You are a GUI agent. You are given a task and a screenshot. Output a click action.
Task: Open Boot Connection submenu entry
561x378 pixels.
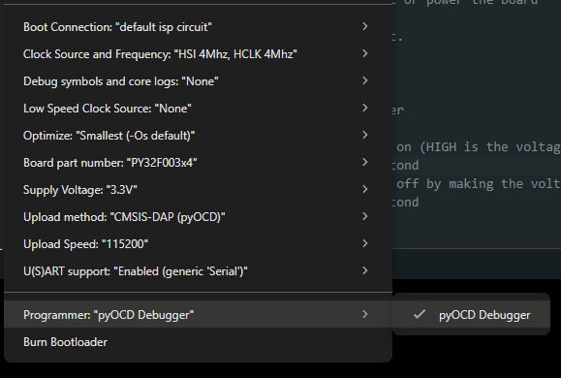click(198, 27)
